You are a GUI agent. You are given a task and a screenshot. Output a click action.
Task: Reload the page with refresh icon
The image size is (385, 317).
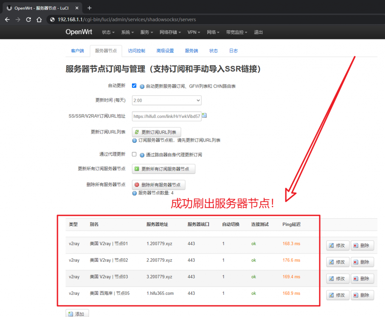click(29, 20)
